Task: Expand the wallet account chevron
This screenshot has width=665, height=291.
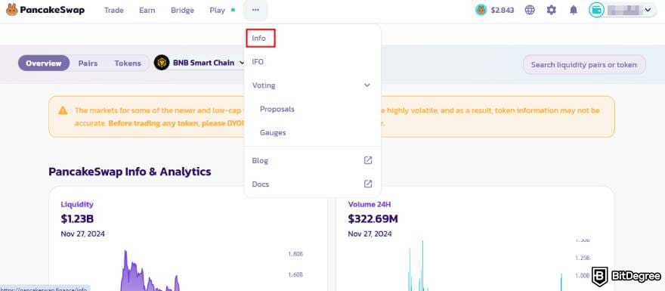Action: (648, 10)
